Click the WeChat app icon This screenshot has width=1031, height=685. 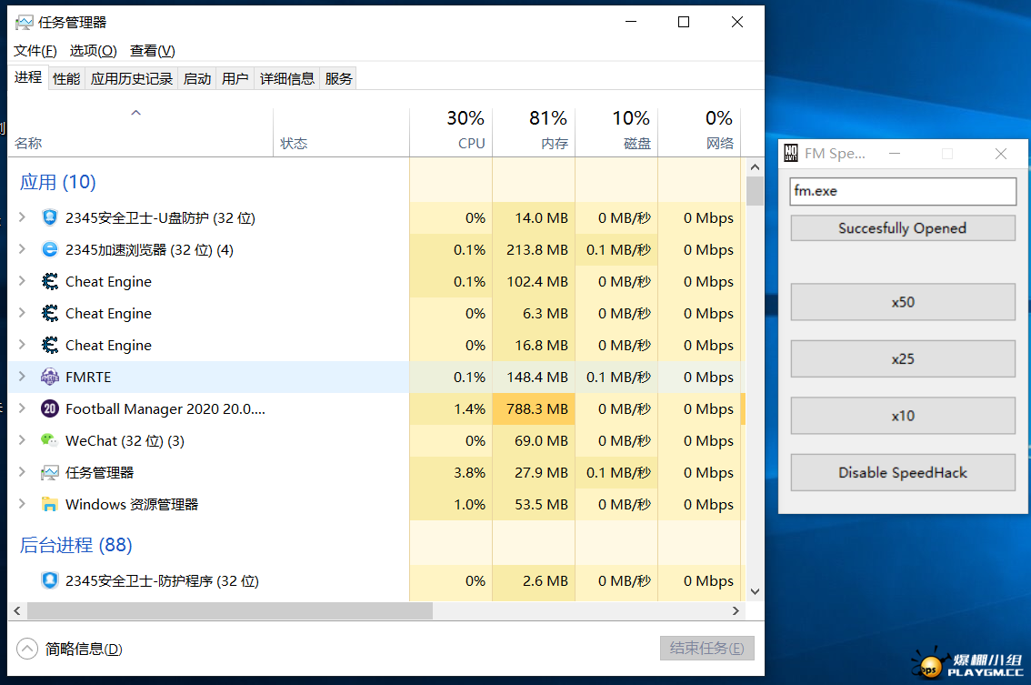coord(50,440)
